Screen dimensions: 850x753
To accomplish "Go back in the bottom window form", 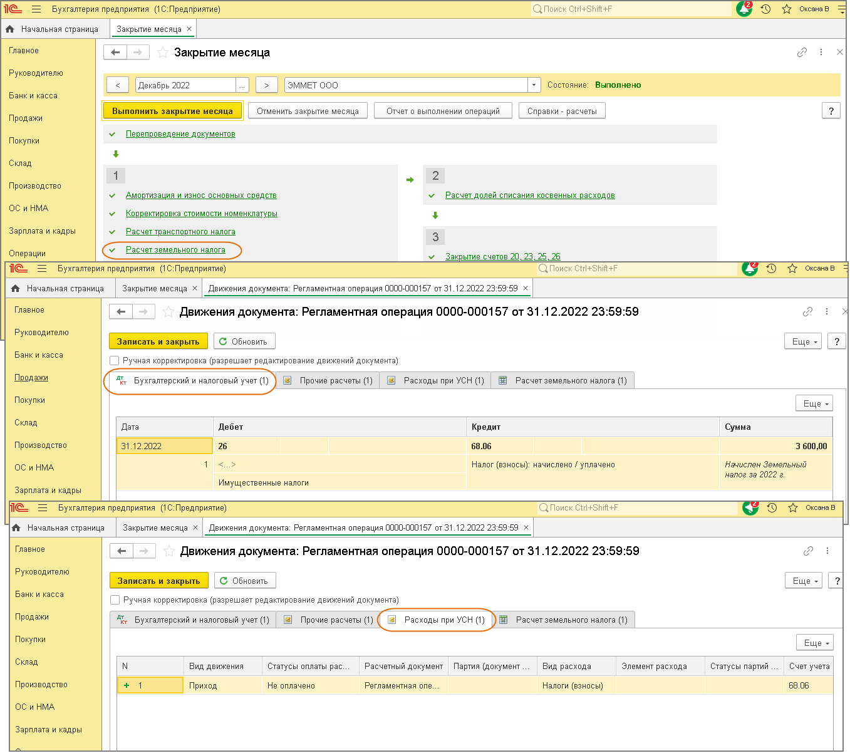I will coord(122,551).
